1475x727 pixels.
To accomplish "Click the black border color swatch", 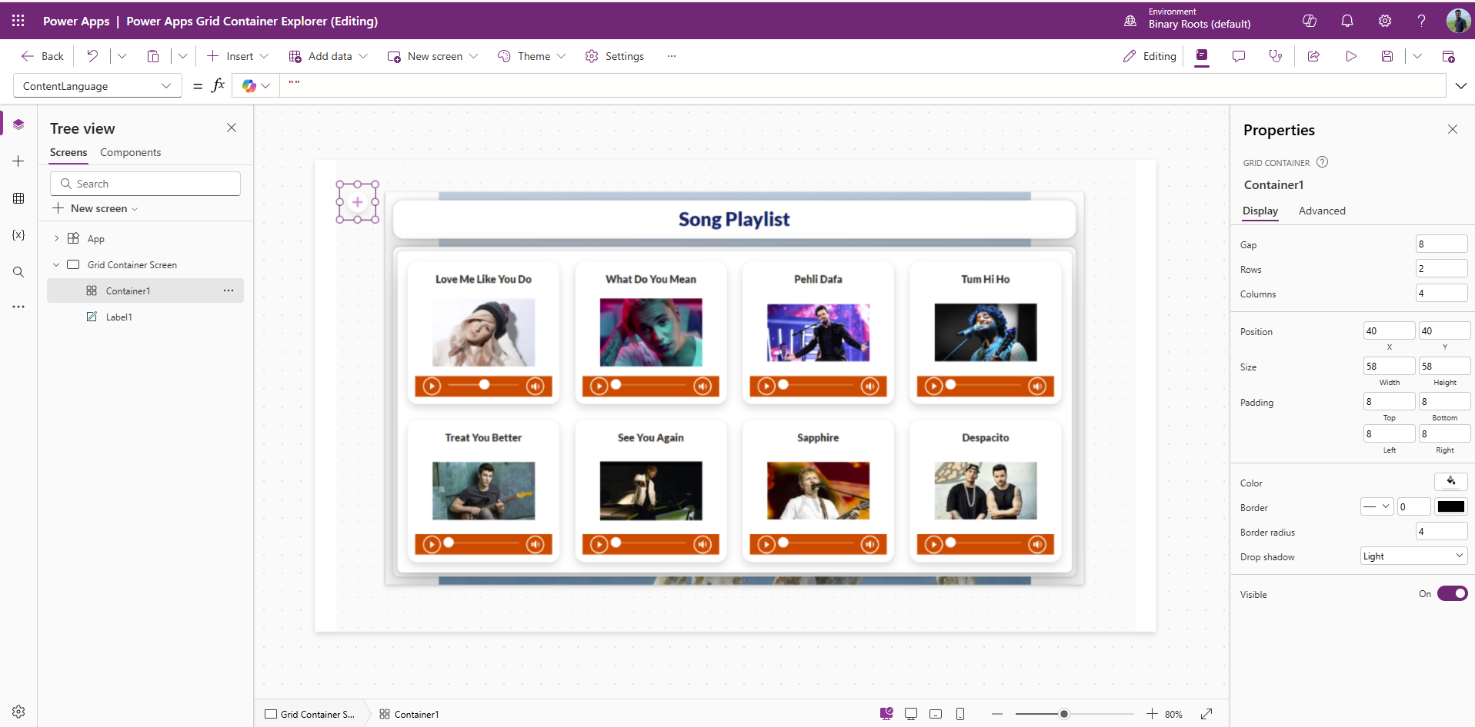I will (1451, 506).
